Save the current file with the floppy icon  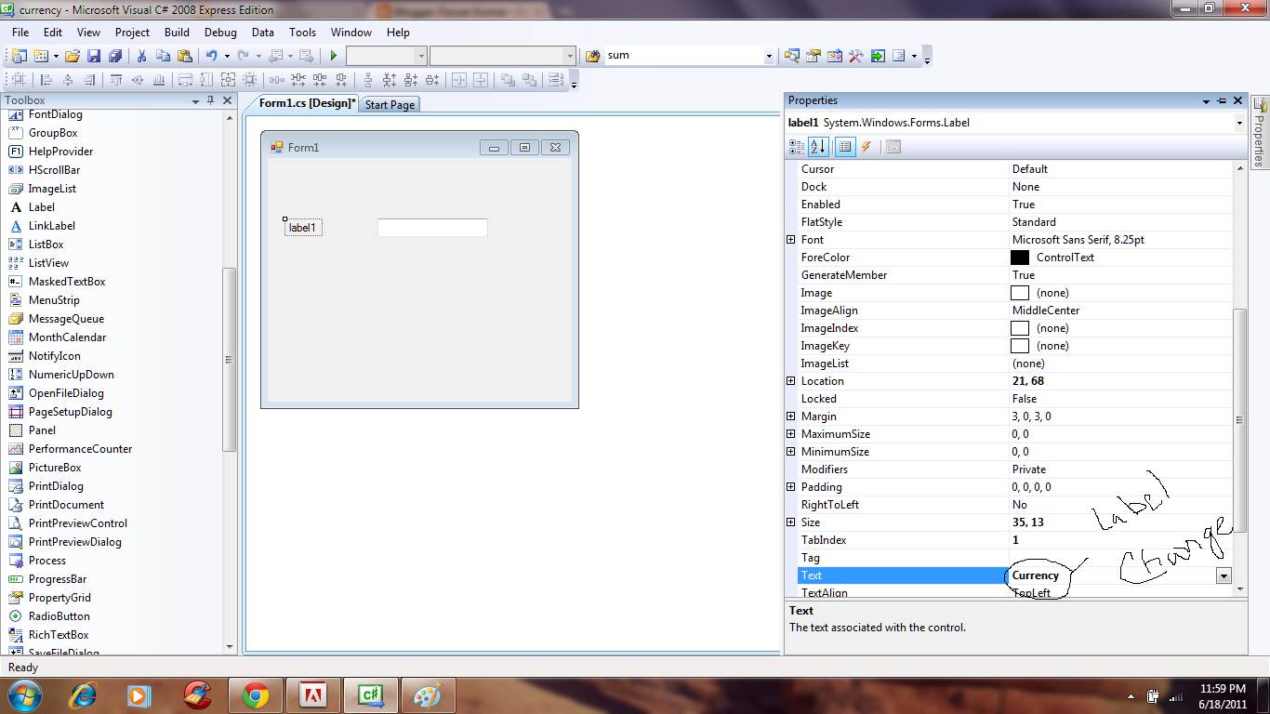point(94,56)
